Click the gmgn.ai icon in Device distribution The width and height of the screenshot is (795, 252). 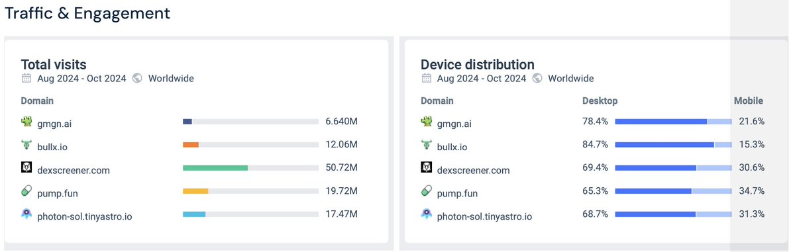[427, 121]
